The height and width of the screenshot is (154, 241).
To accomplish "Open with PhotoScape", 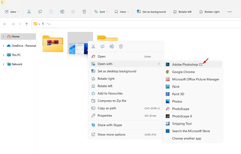I will point(192,109).
